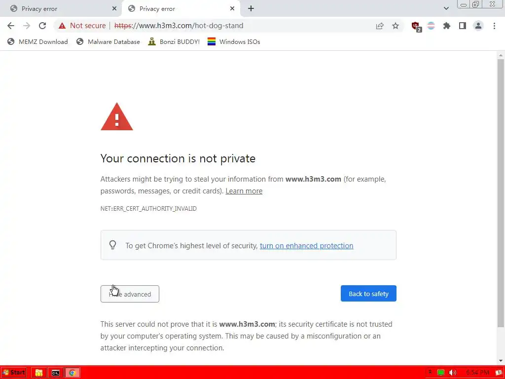505x379 pixels.
Task: Click Back to safety button
Action: (x=368, y=294)
